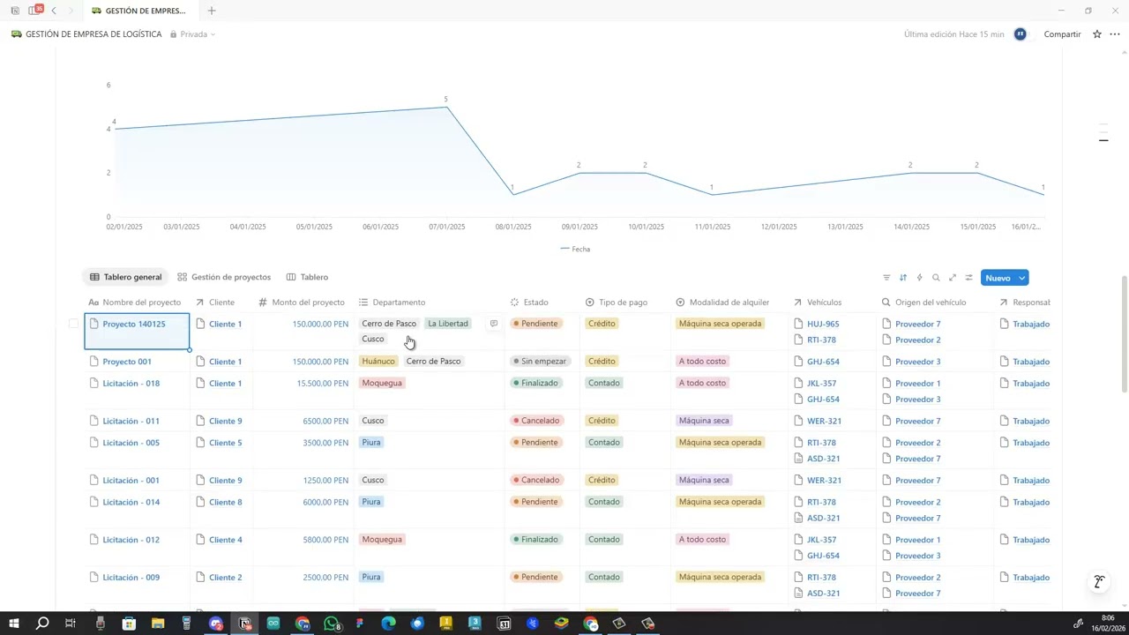Click the 150,000.00 PEN amount for Proyecto 001

[x=320, y=362]
